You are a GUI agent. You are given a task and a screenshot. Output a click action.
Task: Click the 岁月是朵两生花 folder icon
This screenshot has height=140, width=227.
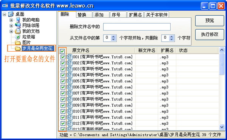click(18, 49)
